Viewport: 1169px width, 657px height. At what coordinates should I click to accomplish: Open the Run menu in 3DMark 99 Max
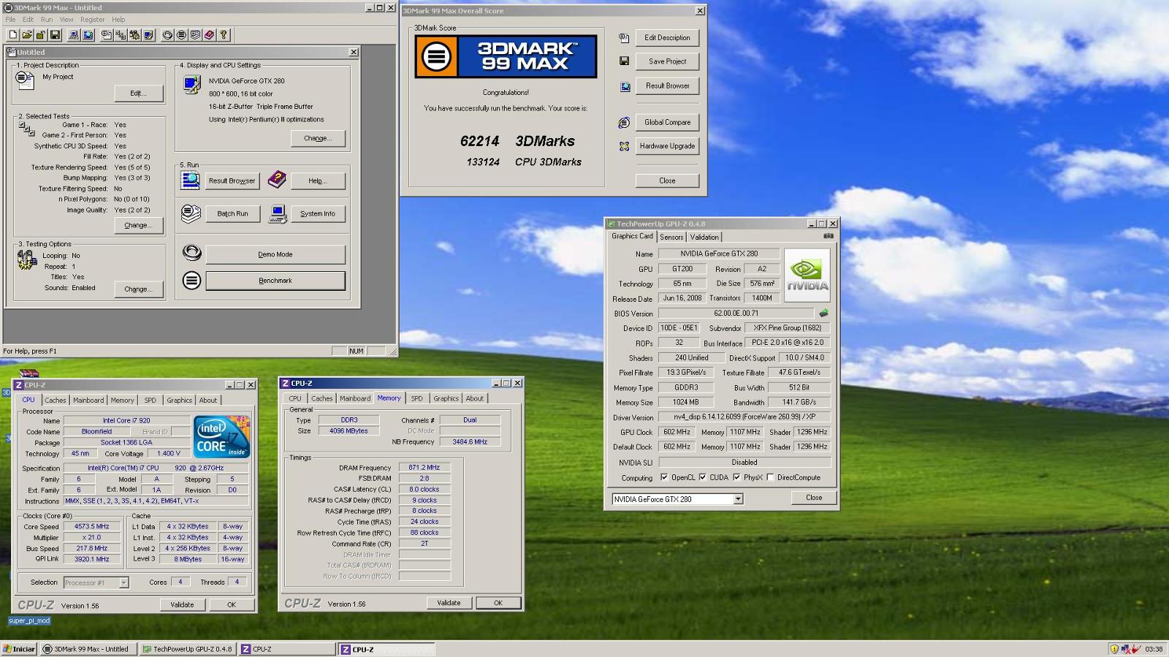coord(47,20)
